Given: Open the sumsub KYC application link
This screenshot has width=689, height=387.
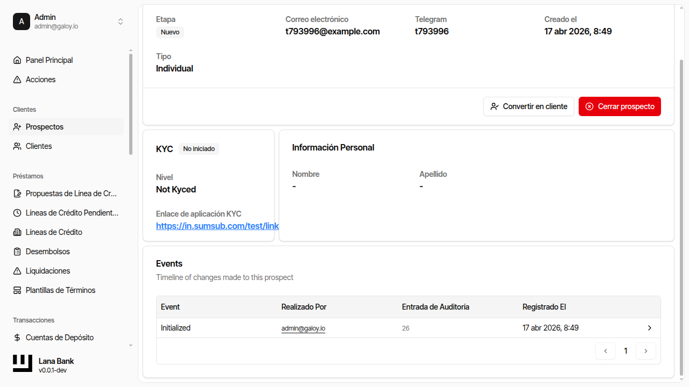Looking at the screenshot, I should (217, 226).
